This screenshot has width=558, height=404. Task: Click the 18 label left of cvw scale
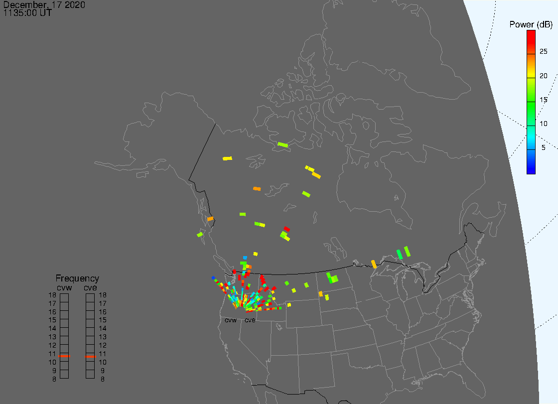click(x=52, y=295)
